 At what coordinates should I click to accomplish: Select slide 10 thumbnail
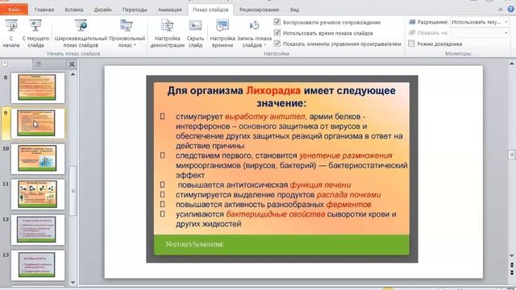38,159
